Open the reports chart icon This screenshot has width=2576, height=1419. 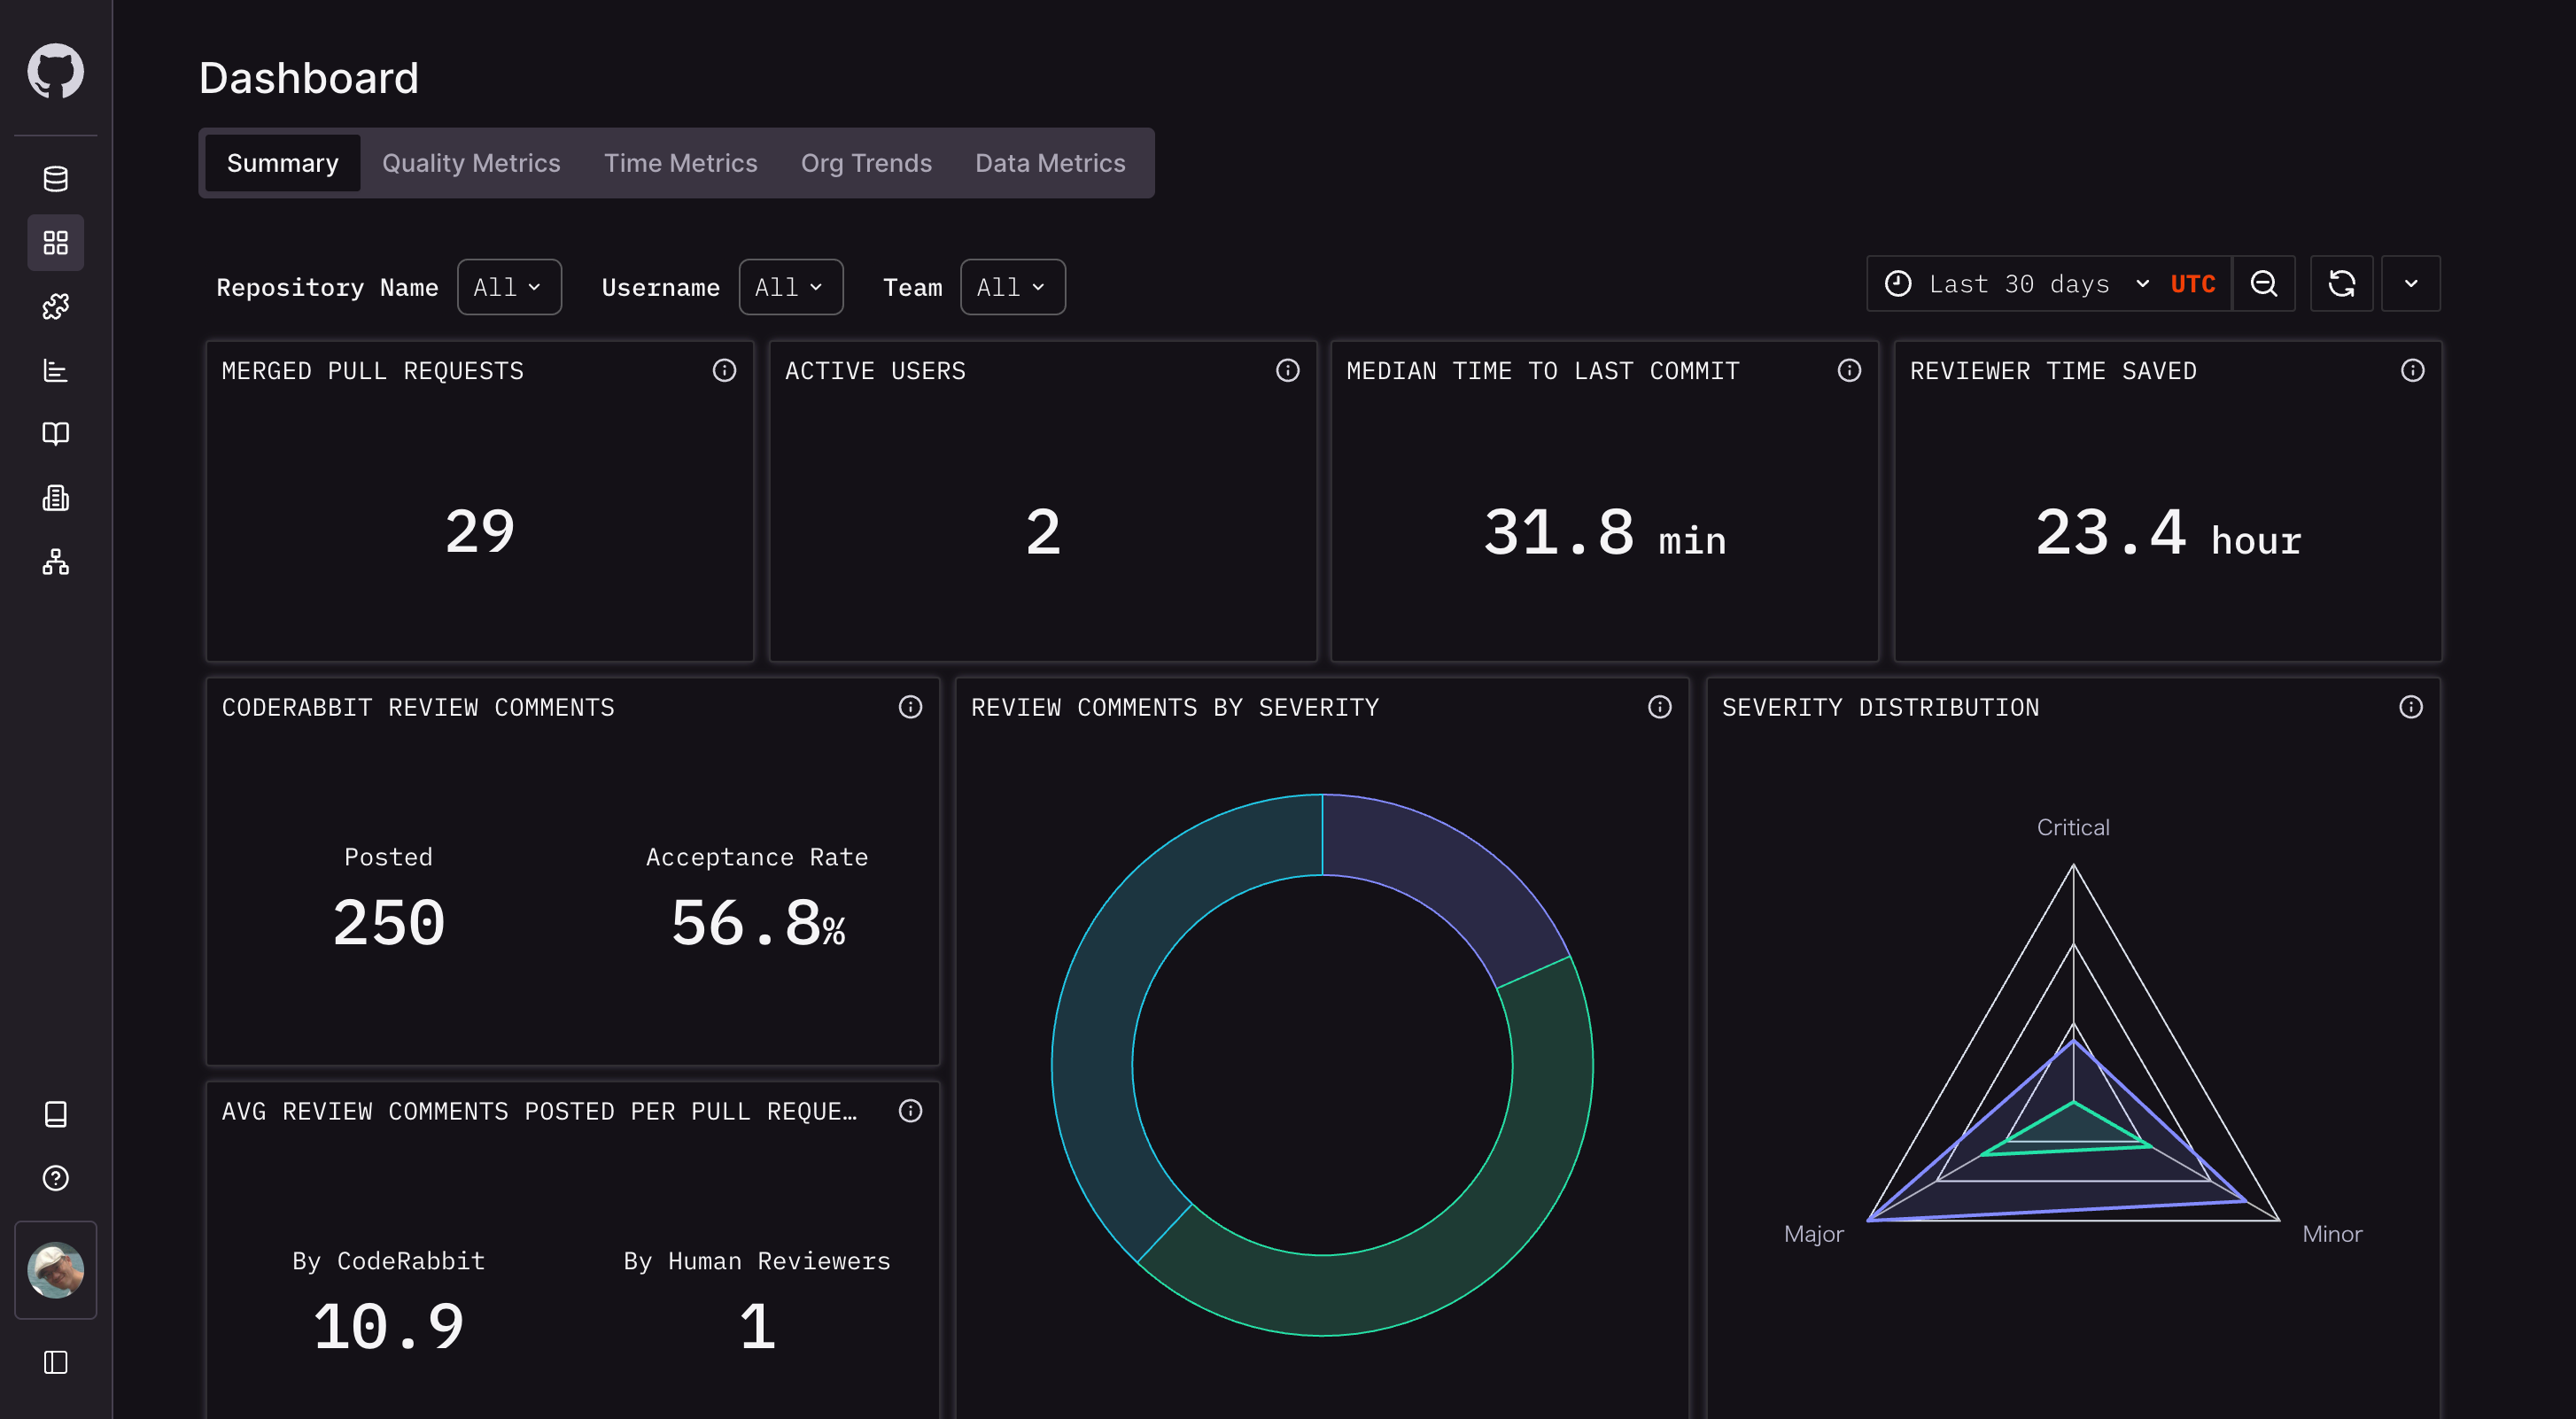pos(55,371)
